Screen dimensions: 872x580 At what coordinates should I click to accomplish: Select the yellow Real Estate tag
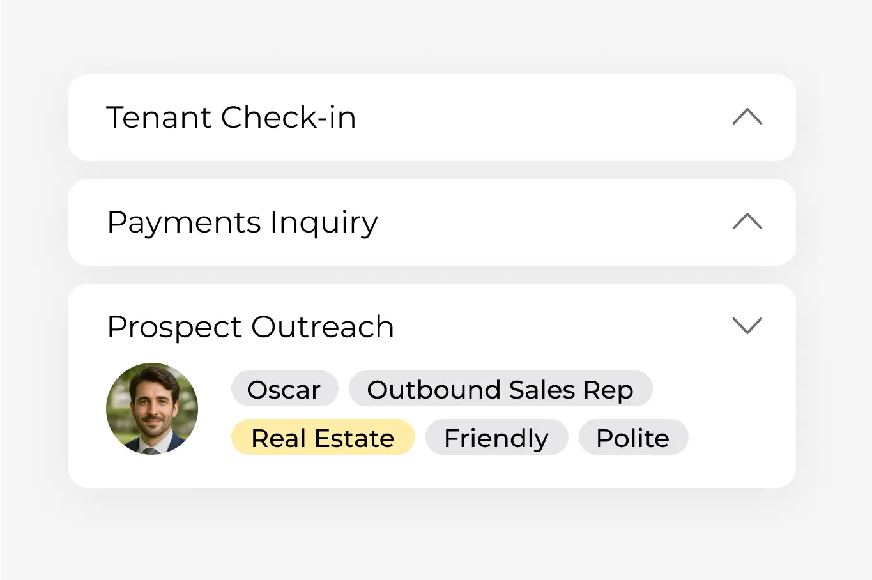323,438
